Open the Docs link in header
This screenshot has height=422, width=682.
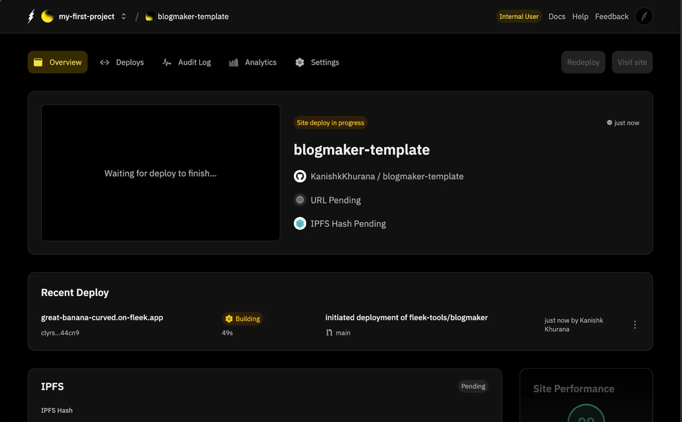point(557,16)
